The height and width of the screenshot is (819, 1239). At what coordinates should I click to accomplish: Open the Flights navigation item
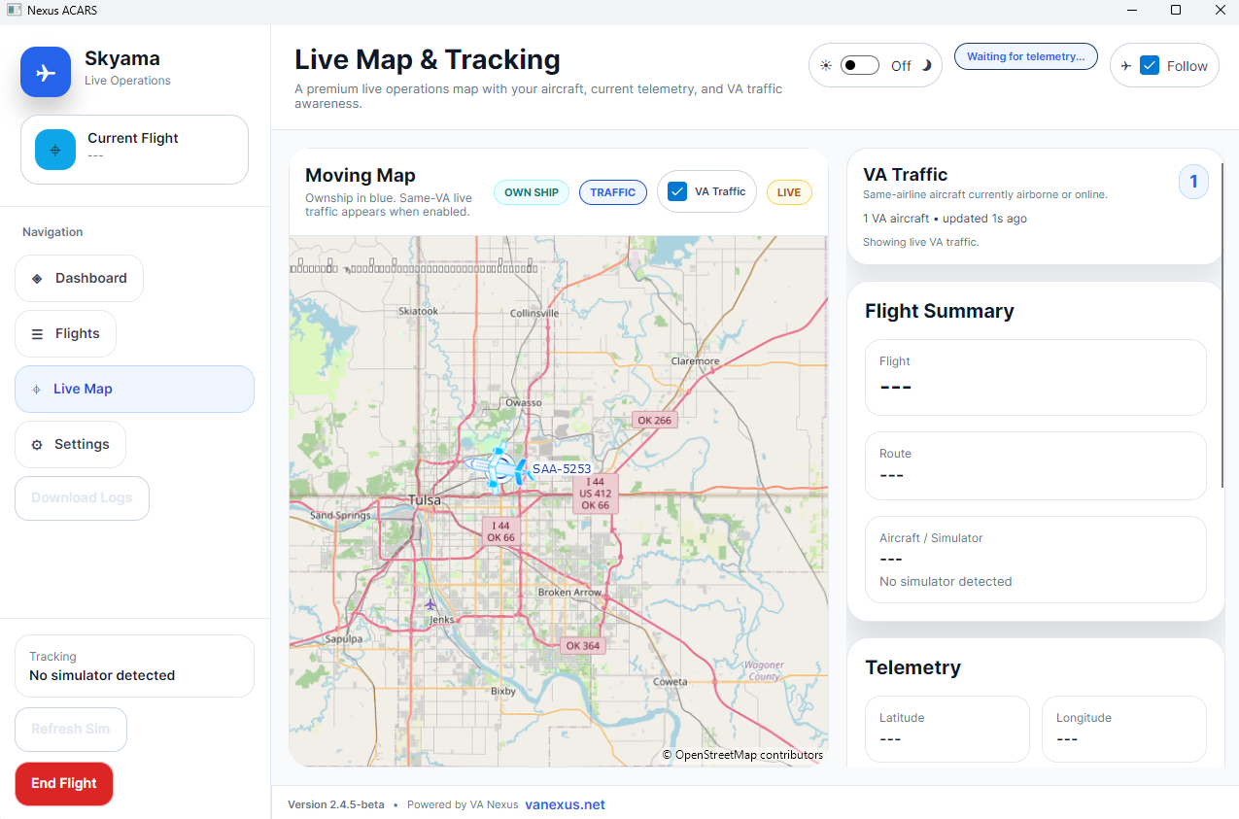65,333
